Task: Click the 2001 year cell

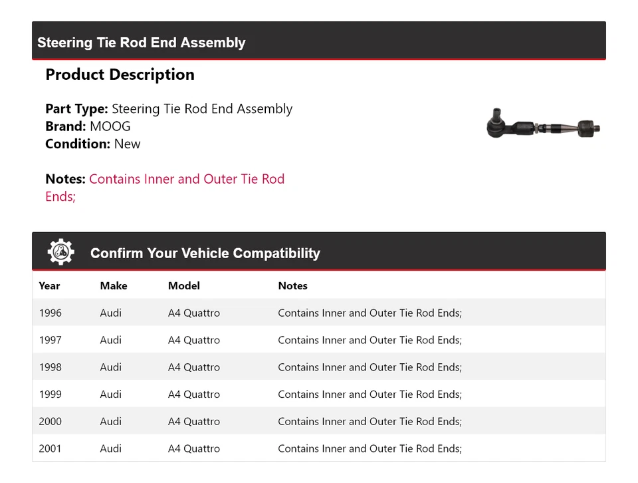Action: coord(50,449)
